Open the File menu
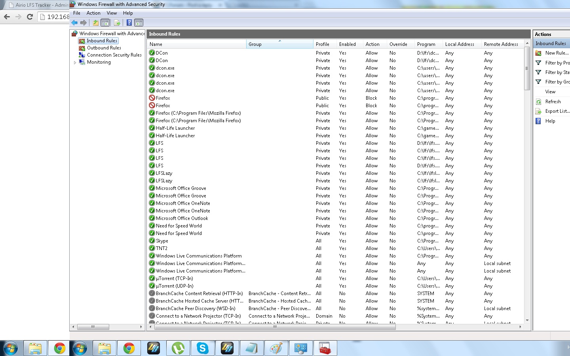This screenshot has width=570, height=356. pyautogui.click(x=77, y=13)
